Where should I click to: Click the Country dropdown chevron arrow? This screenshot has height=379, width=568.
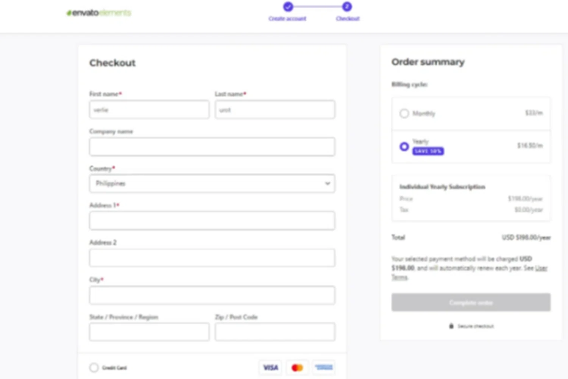(328, 183)
